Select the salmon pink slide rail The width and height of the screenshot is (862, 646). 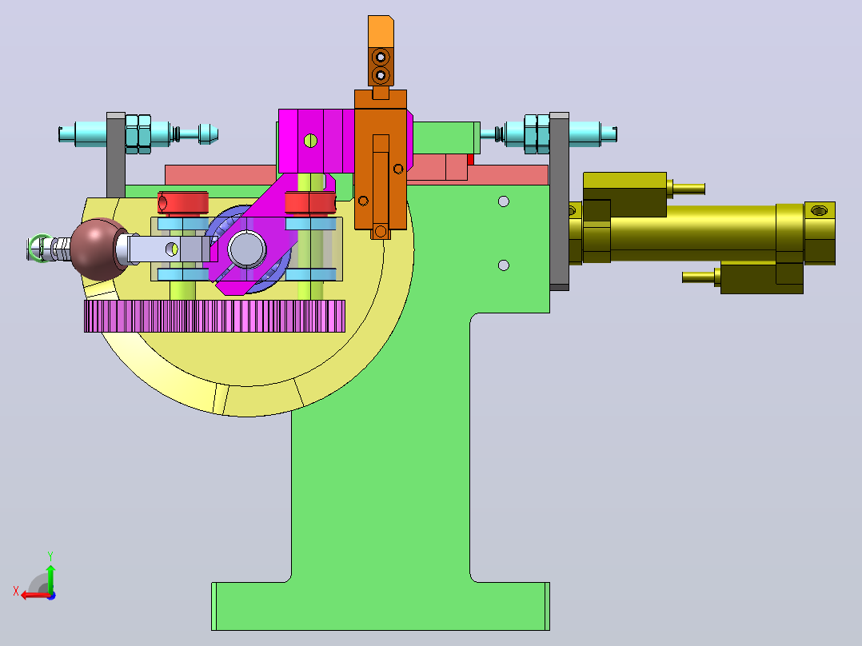coord(220,174)
